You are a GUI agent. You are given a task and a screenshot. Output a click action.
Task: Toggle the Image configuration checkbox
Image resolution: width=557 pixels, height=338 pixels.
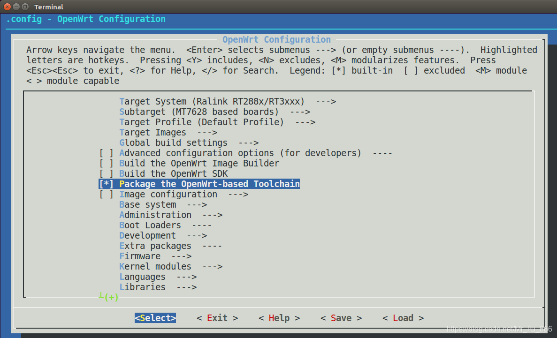pyautogui.click(x=106, y=194)
